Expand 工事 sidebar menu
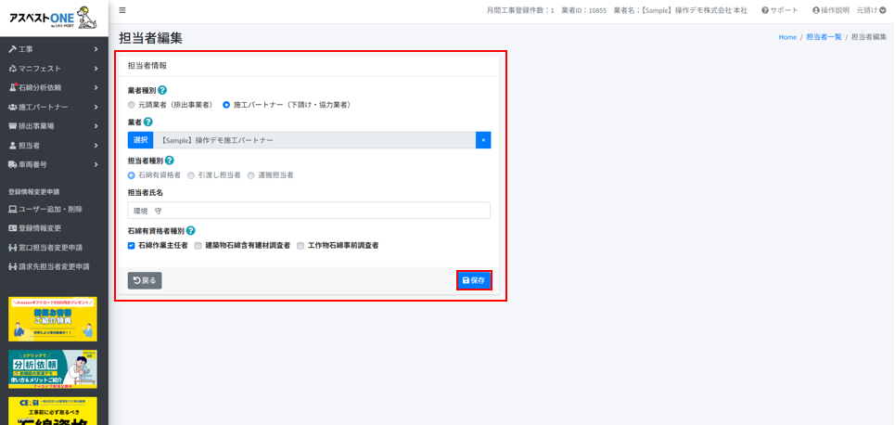Image resolution: width=895 pixels, height=425 pixels. (x=53, y=49)
